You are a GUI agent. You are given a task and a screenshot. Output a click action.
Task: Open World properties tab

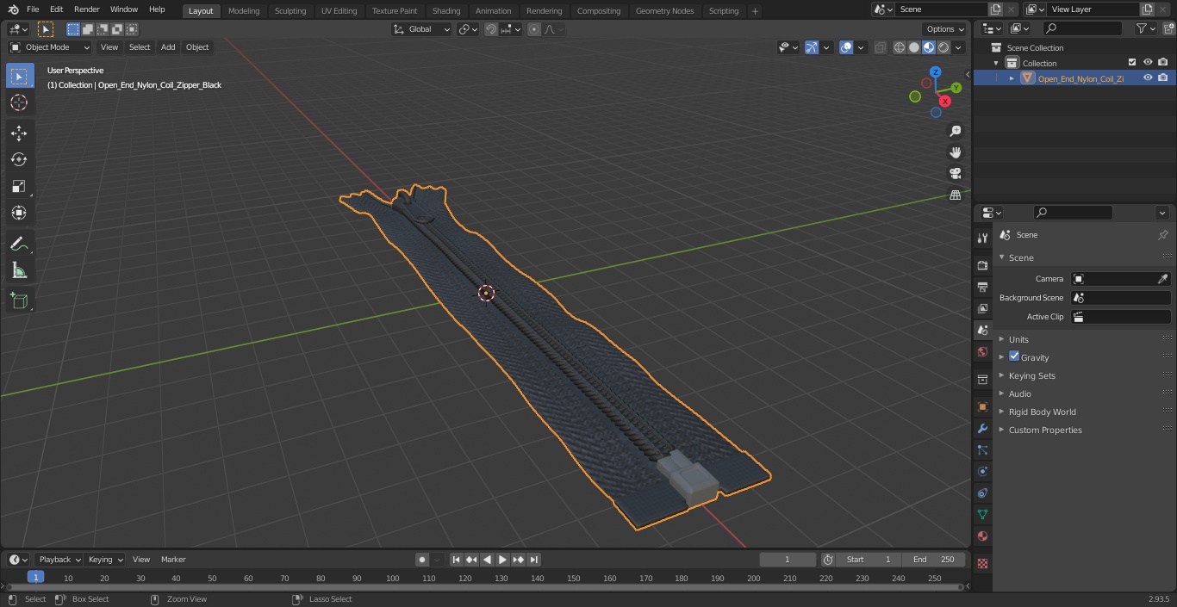coord(982,351)
